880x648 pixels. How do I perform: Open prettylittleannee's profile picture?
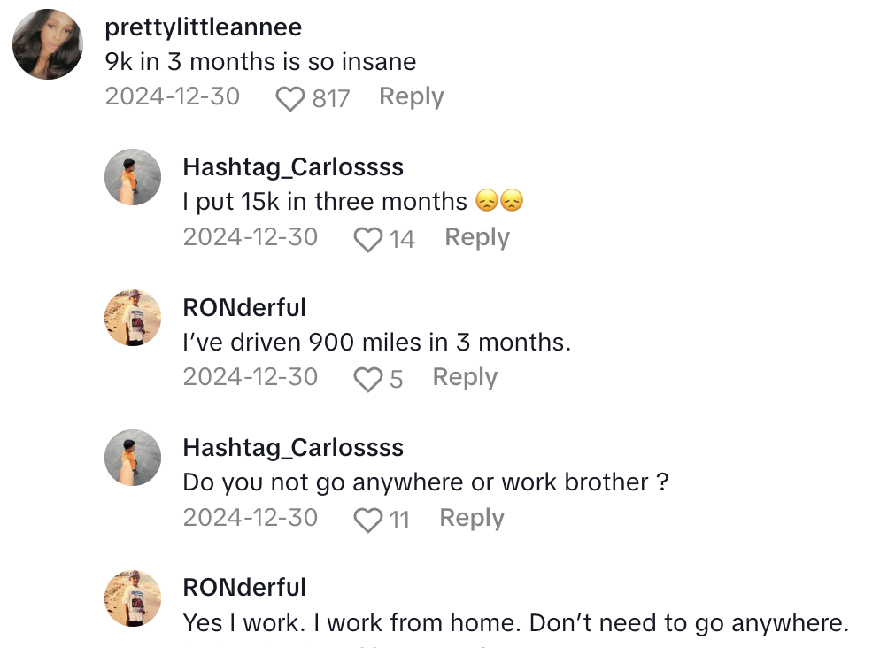(x=48, y=44)
